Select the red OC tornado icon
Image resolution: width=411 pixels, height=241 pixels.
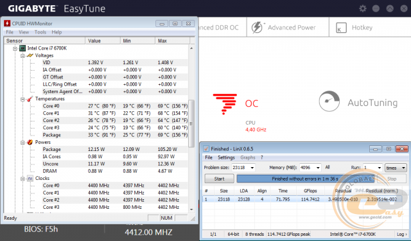click(225, 104)
